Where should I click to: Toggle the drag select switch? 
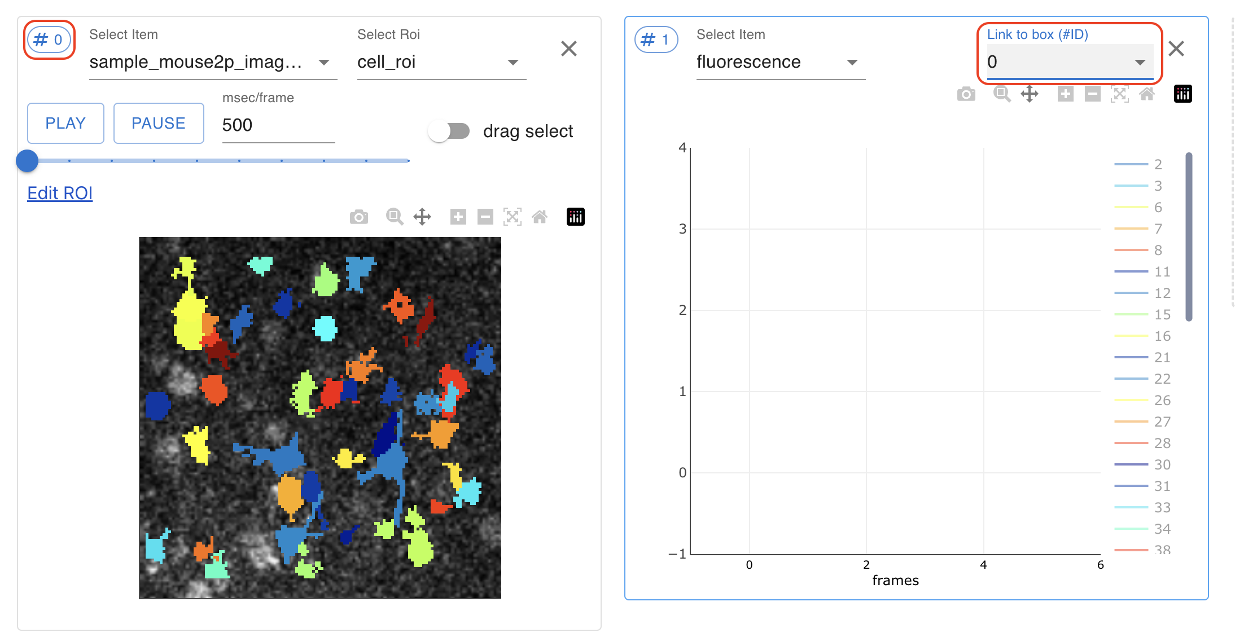pos(449,131)
